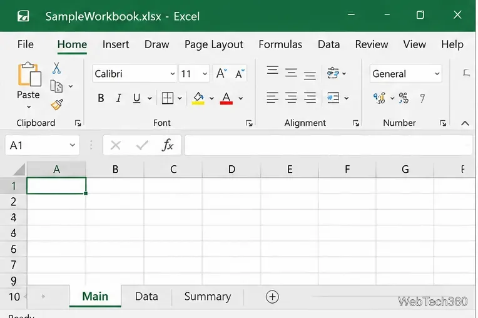Open Name Box A1 dropdown
This screenshot has height=318, width=478.
pyautogui.click(x=72, y=145)
